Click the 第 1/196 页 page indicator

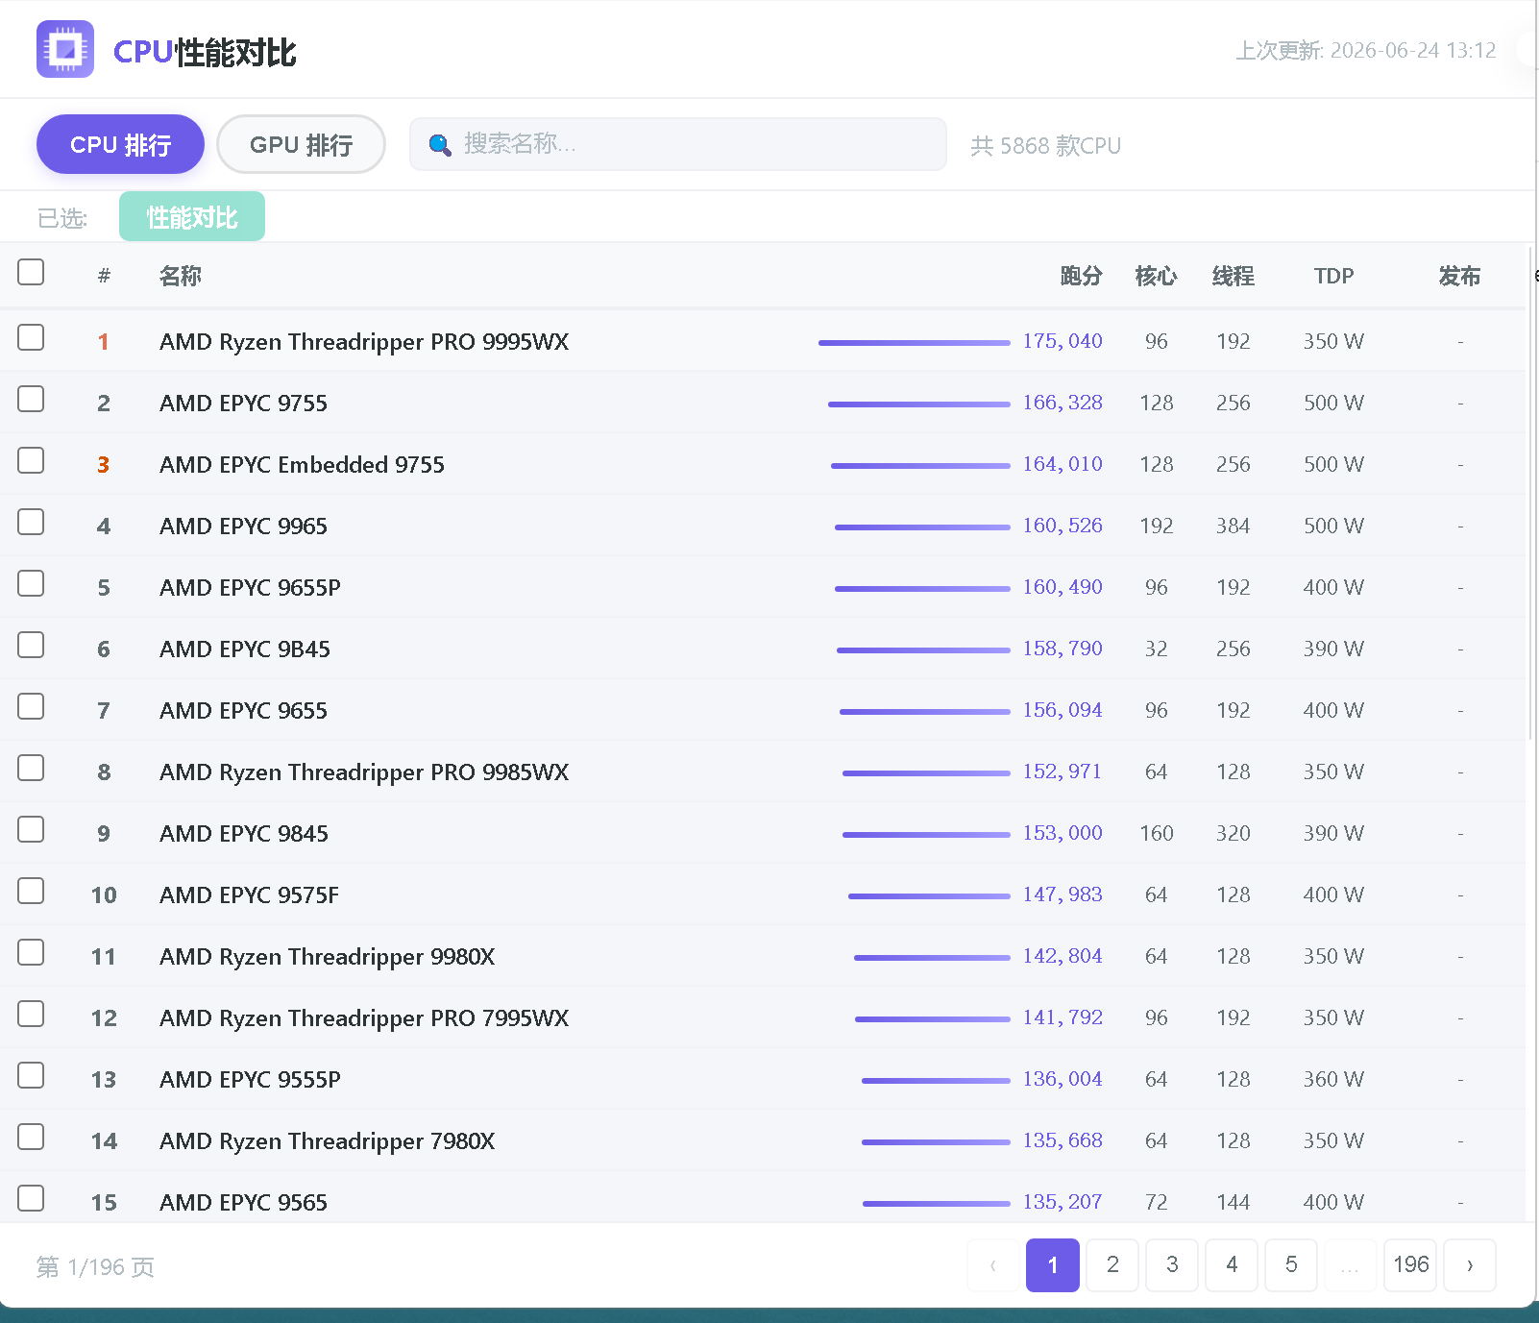point(95,1267)
